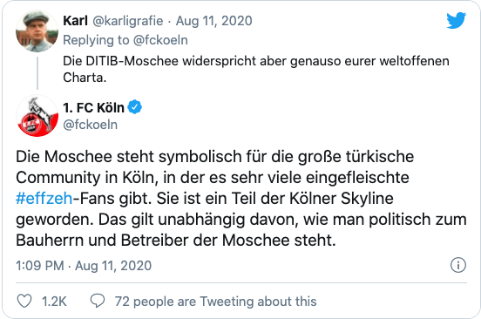This screenshot has width=481, height=319.
Task: Click the @karligrafie handle
Action: tap(127, 21)
